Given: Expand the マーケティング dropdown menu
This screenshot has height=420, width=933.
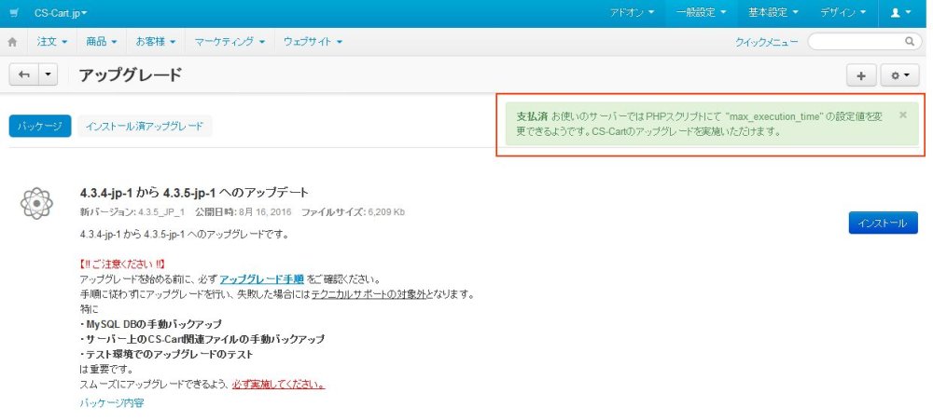Looking at the screenshot, I should (x=230, y=42).
